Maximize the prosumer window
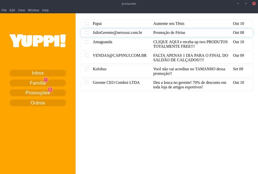This screenshot has width=258, height=174. click(x=246, y=4)
